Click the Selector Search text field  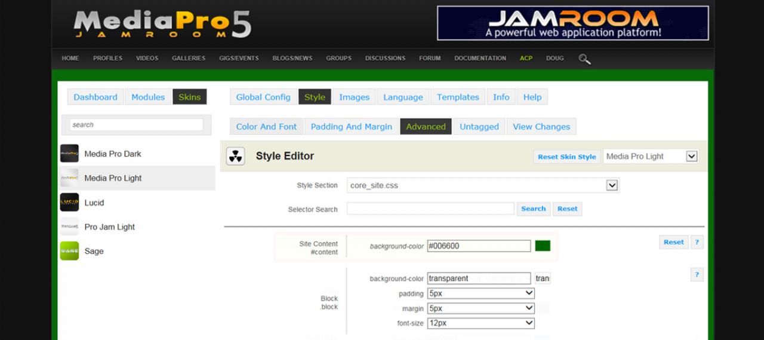pos(430,209)
